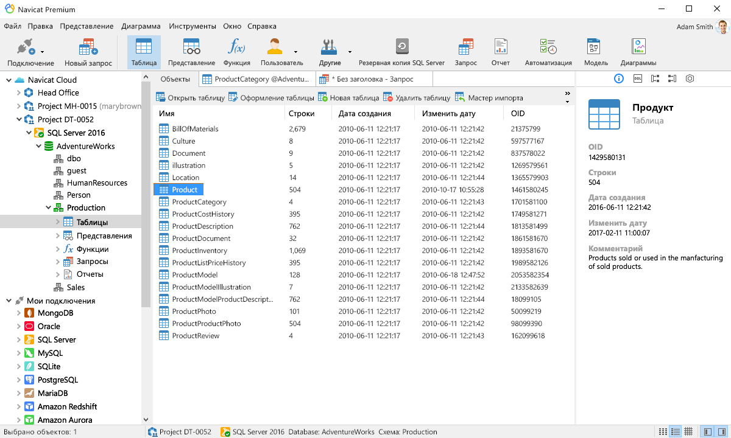Click the MySQL connection icon
This screenshot has width=731, height=438.
point(29,353)
